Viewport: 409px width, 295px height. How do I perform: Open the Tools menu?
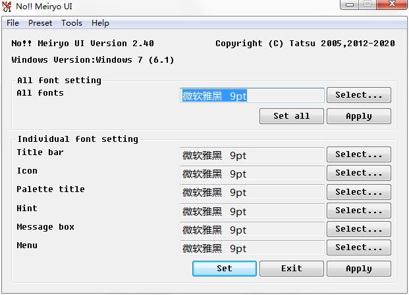click(72, 23)
